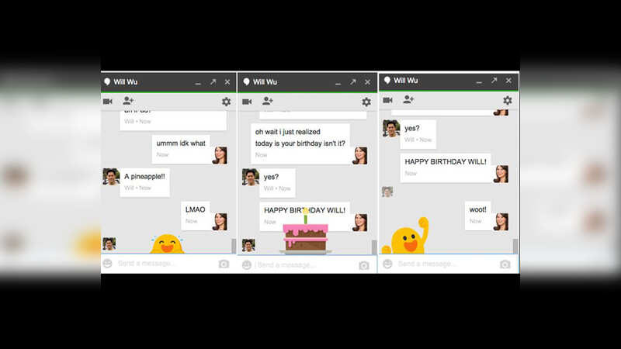Open settings gear in right chat window
This screenshot has height=349, width=621.
point(508,100)
